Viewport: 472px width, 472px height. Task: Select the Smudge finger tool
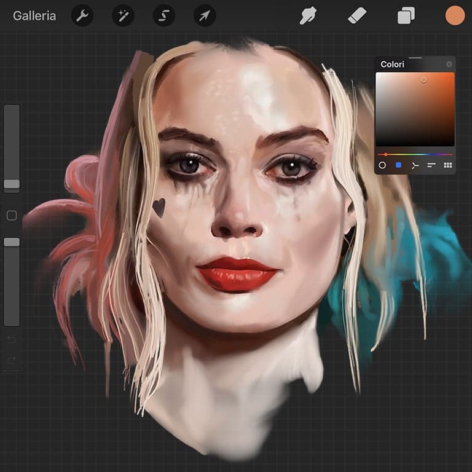(x=308, y=15)
